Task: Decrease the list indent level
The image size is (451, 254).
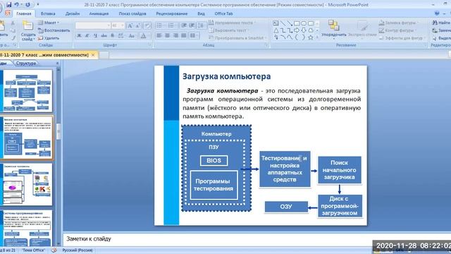Action: [x=184, y=25]
